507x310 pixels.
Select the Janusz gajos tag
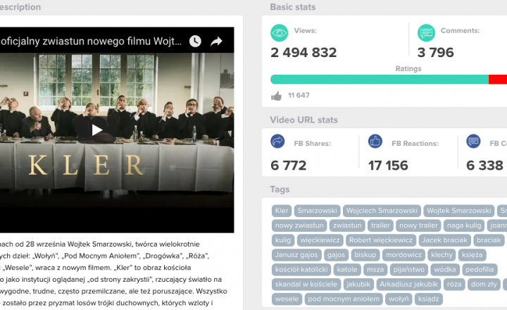pos(296,254)
